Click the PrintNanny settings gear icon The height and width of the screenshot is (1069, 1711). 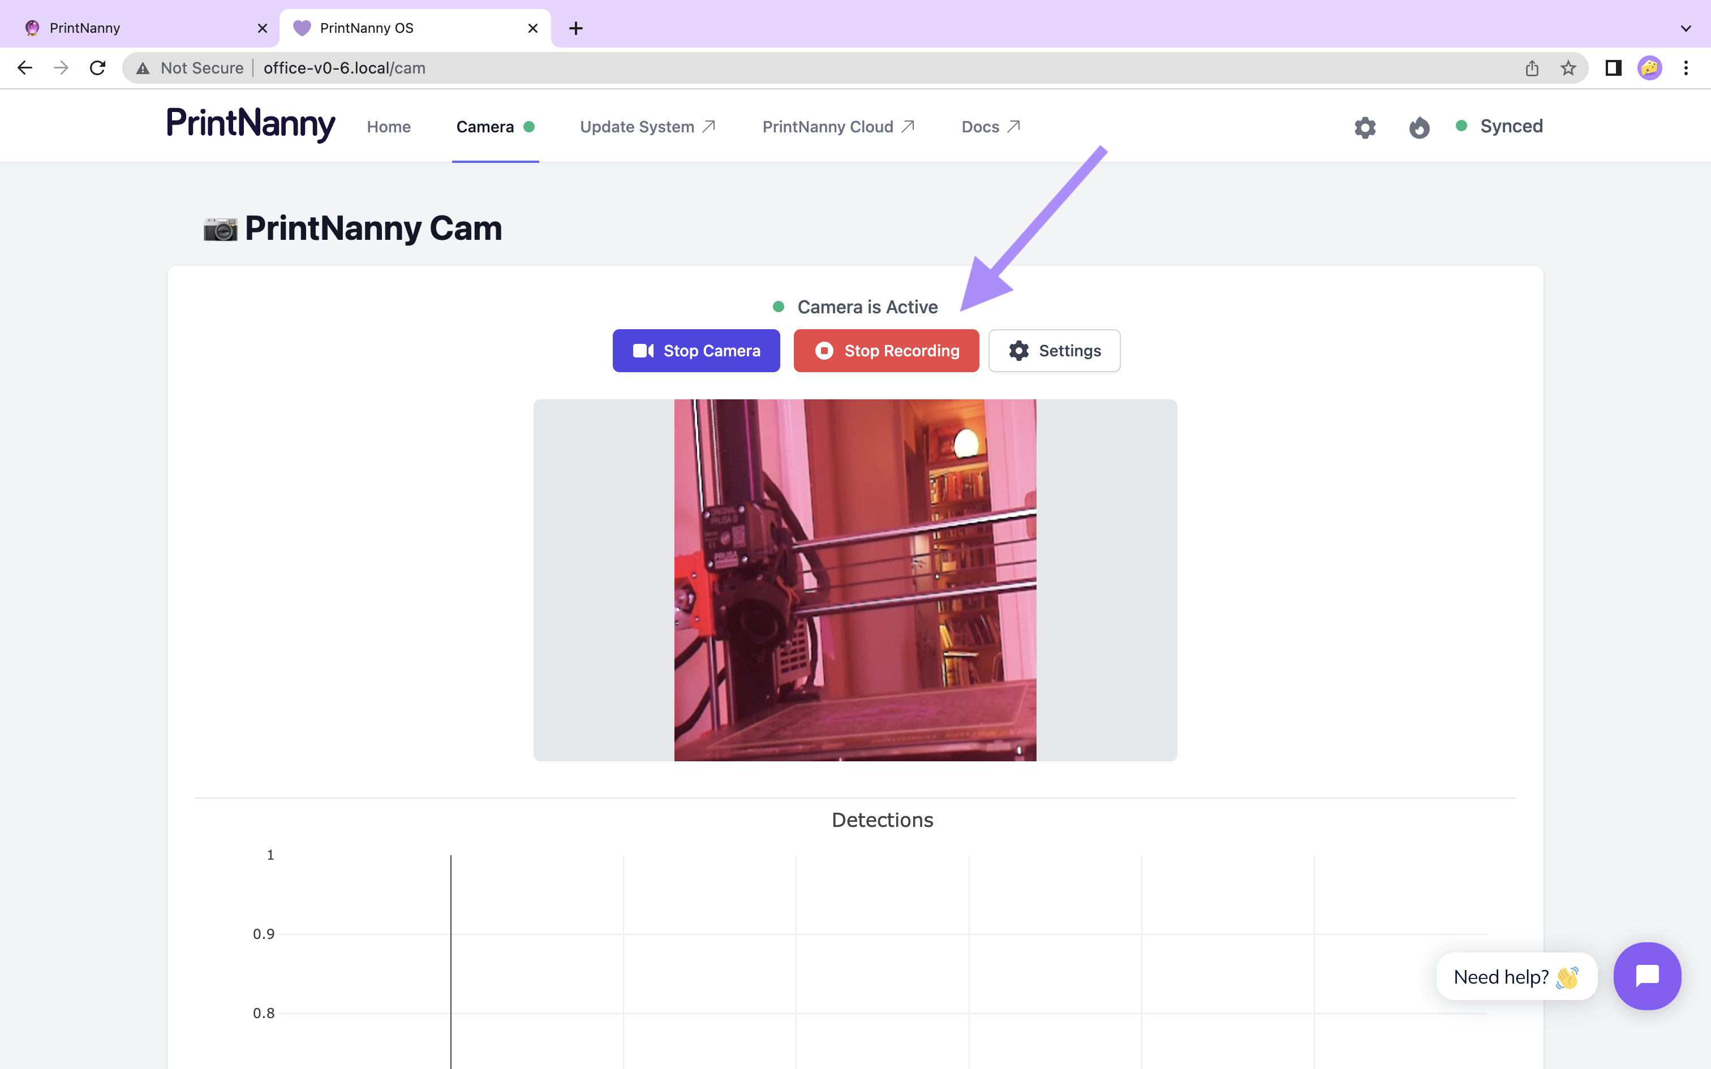[1365, 127]
